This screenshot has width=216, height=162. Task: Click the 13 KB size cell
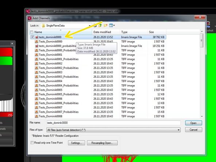pyautogui.click(x=161, y=103)
